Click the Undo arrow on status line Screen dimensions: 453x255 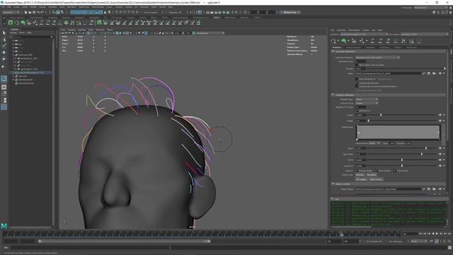(38, 13)
